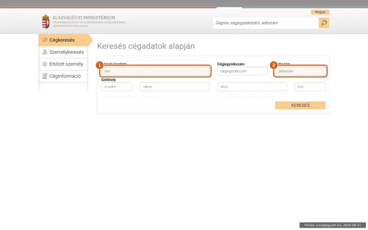Screen dimensions: 368x230
Task: Click the Székhely label
Action: click(x=108, y=80)
